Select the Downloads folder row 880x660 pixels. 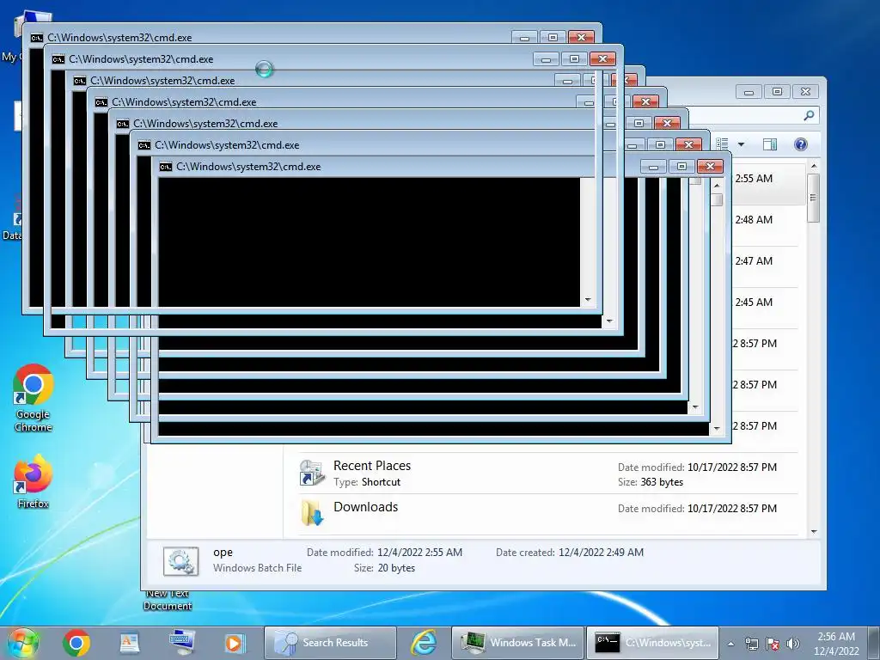click(547, 514)
